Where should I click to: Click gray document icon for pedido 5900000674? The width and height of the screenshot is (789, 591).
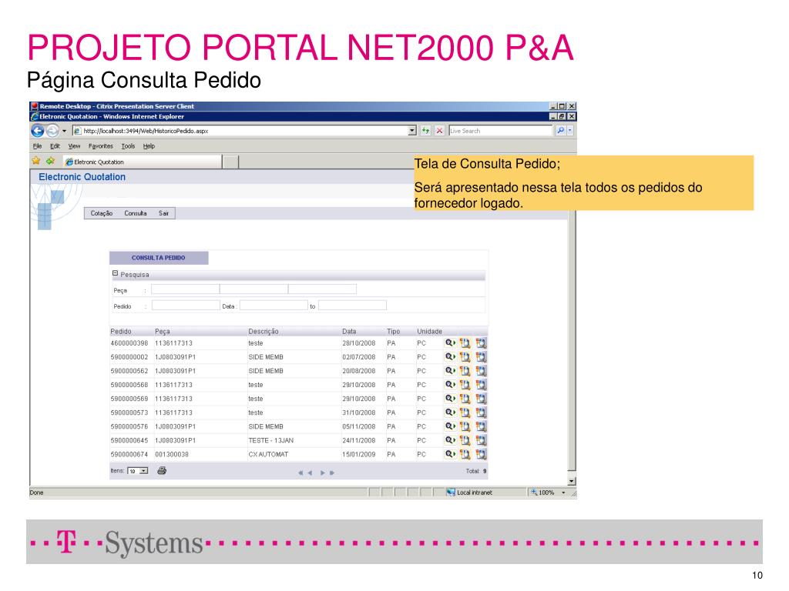(x=482, y=454)
